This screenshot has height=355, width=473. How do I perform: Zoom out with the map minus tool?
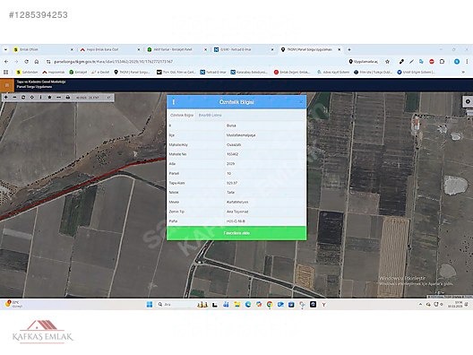pos(14,97)
